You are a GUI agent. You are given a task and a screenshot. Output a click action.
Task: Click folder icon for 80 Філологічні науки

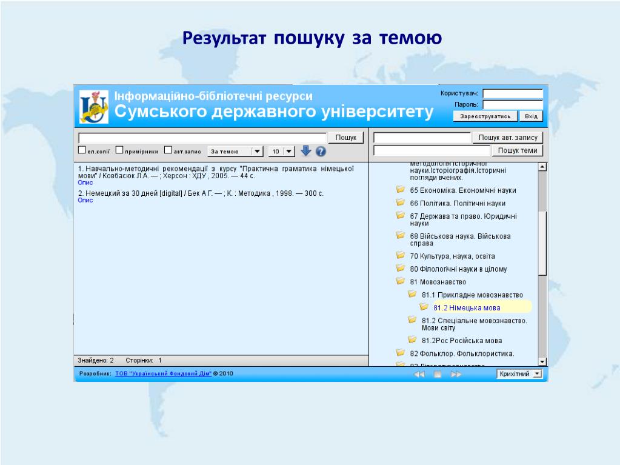click(x=400, y=268)
